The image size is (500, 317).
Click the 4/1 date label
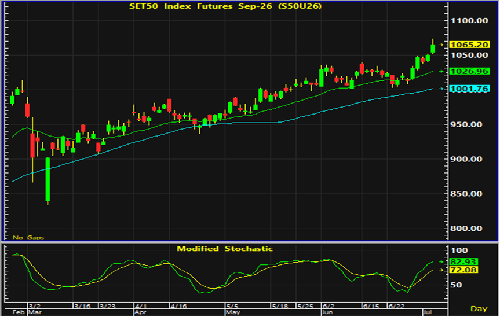point(140,306)
